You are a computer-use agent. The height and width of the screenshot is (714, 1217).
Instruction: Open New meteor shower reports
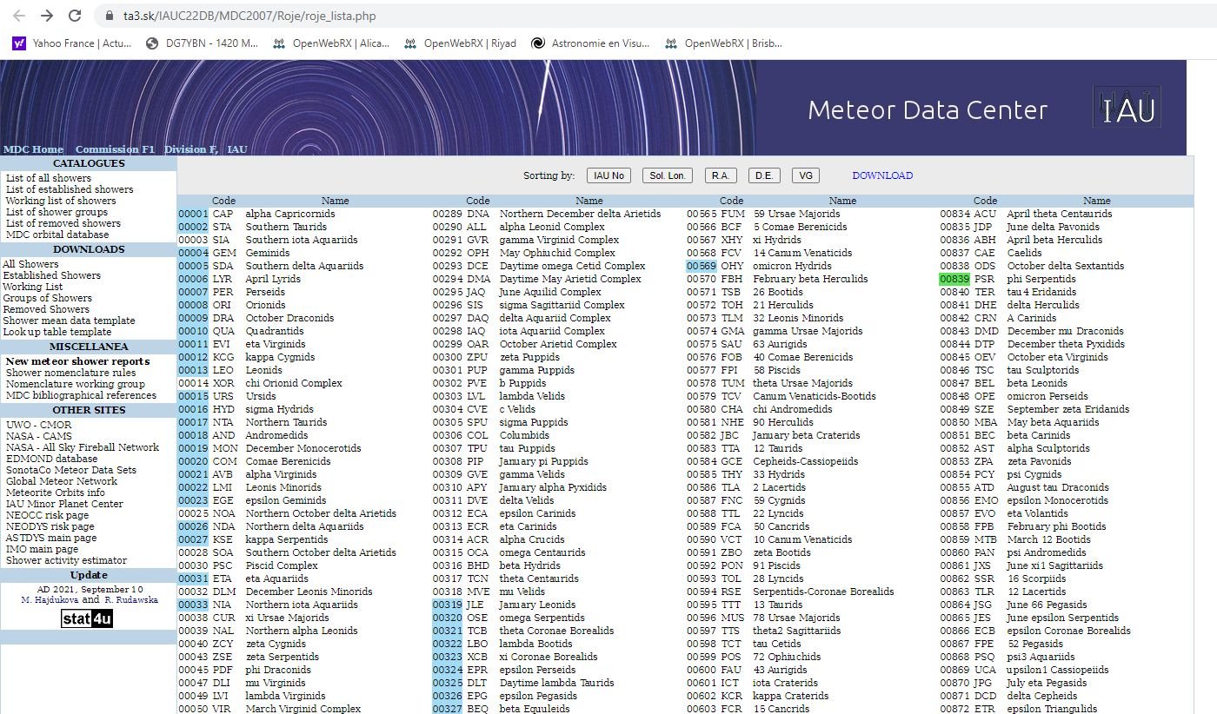78,361
